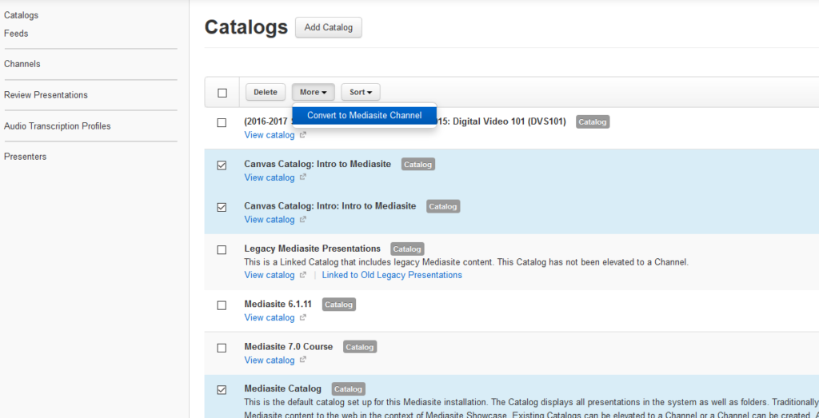This screenshot has width=819, height=418.
Task: Open external link icon for Canvas Catalog: Intro: Intro to Mediasite
Action: (302, 220)
